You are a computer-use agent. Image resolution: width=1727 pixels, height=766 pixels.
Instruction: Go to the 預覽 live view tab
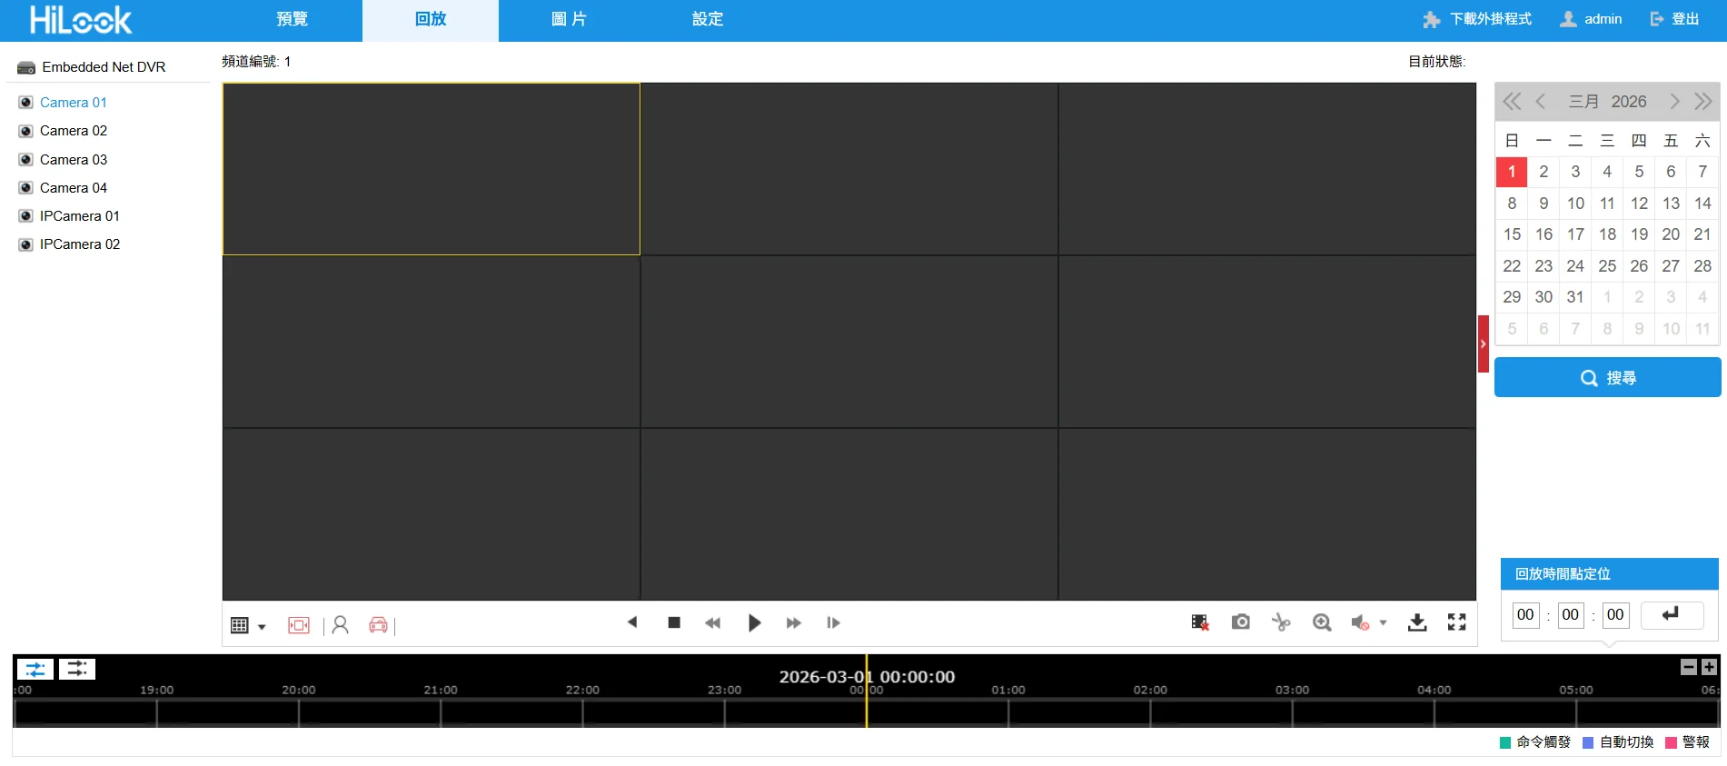pyautogui.click(x=293, y=20)
